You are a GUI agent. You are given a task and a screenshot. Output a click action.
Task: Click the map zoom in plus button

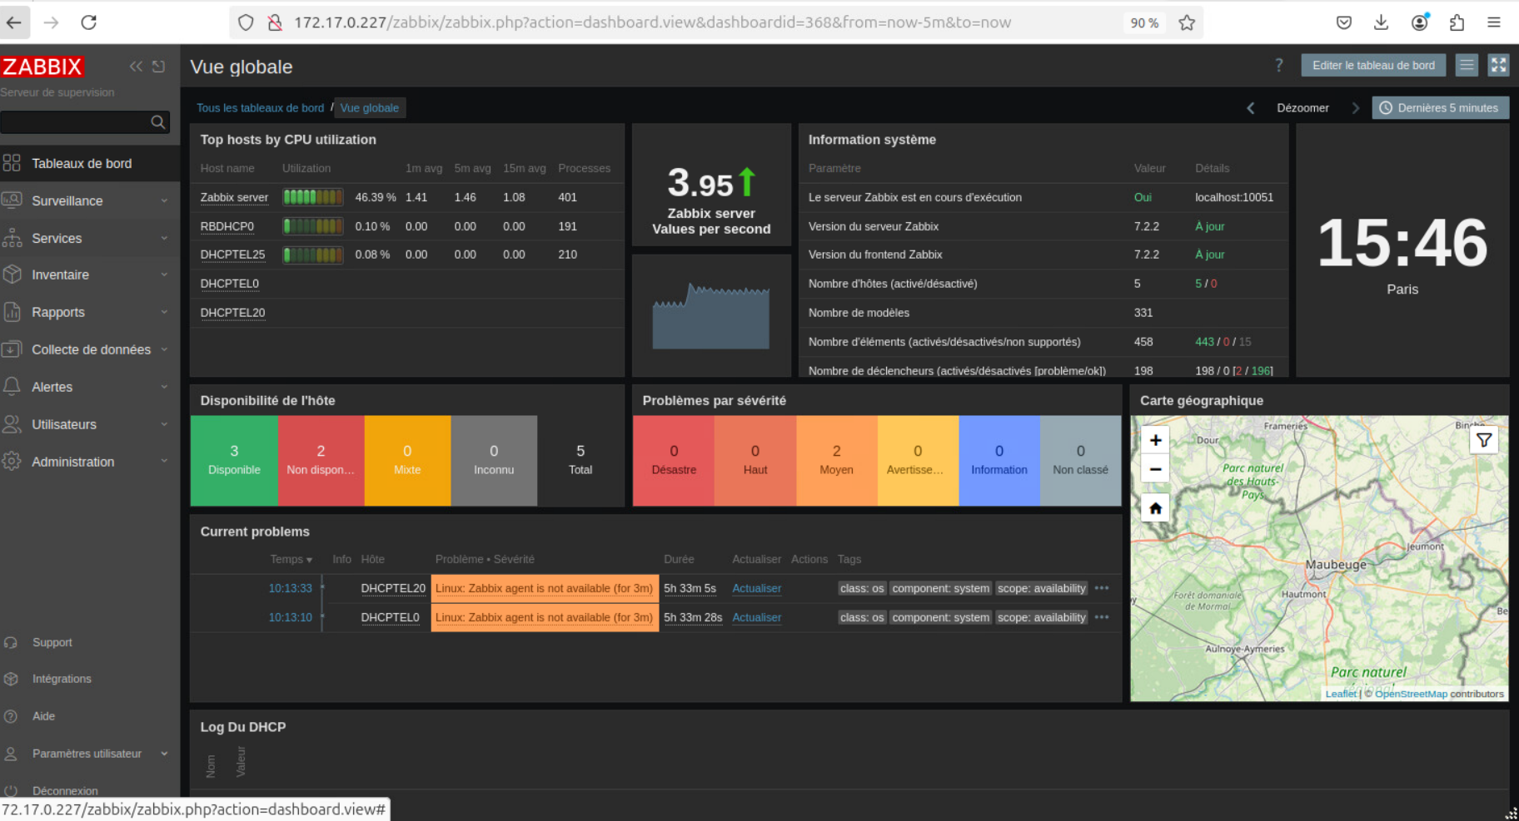[1155, 440]
